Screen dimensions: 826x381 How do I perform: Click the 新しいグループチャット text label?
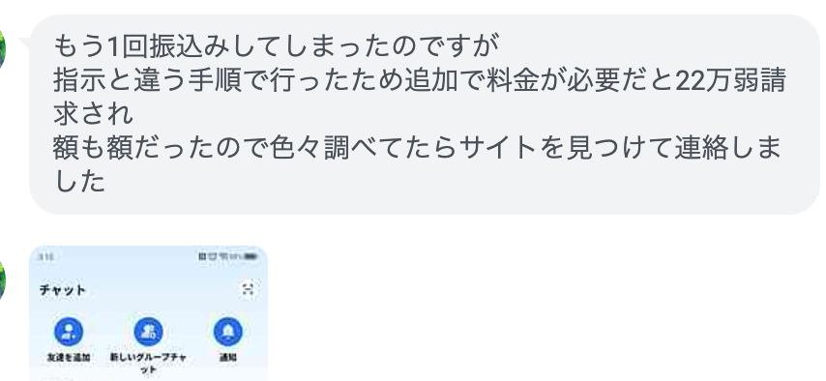click(148, 363)
